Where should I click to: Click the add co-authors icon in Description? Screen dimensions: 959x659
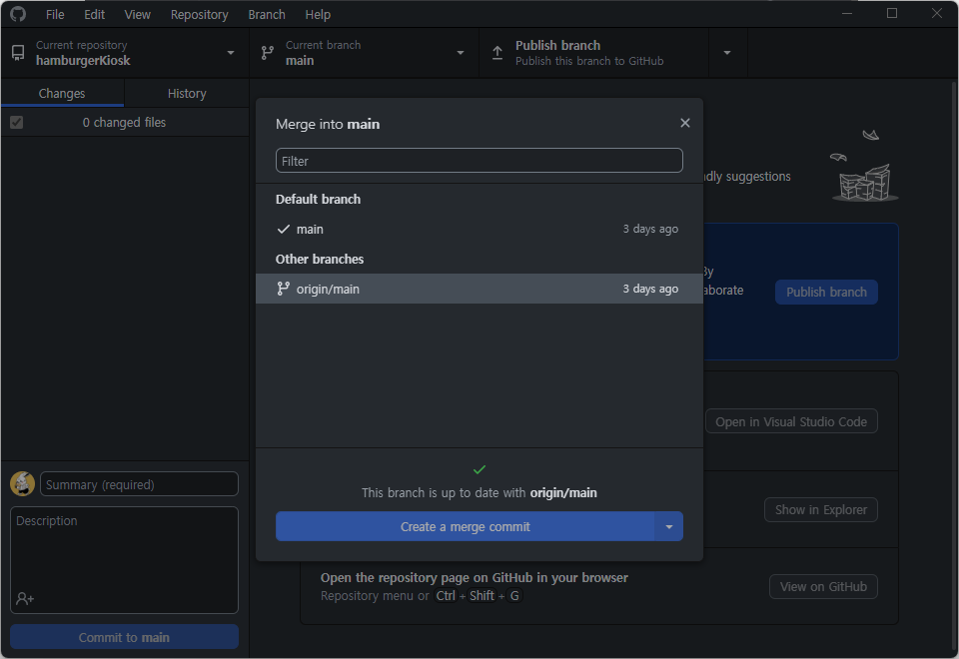pos(25,598)
